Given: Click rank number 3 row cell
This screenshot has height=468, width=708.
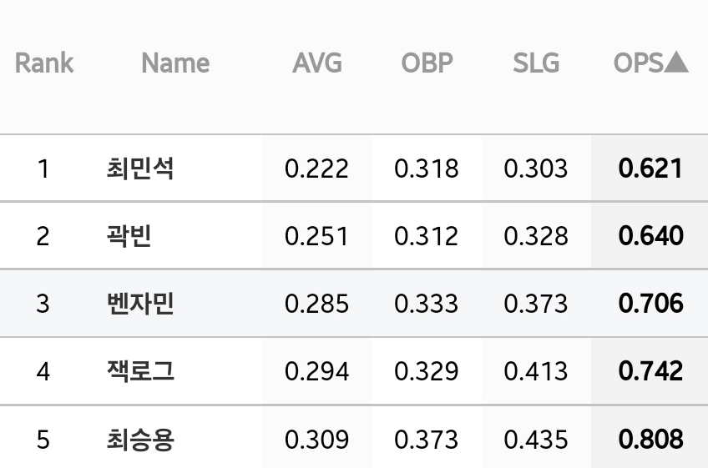Looking at the screenshot, I should (x=43, y=304).
